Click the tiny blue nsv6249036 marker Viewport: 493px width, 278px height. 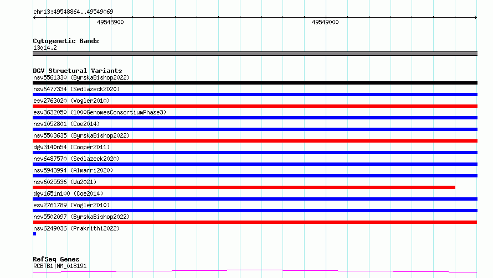(x=34, y=234)
